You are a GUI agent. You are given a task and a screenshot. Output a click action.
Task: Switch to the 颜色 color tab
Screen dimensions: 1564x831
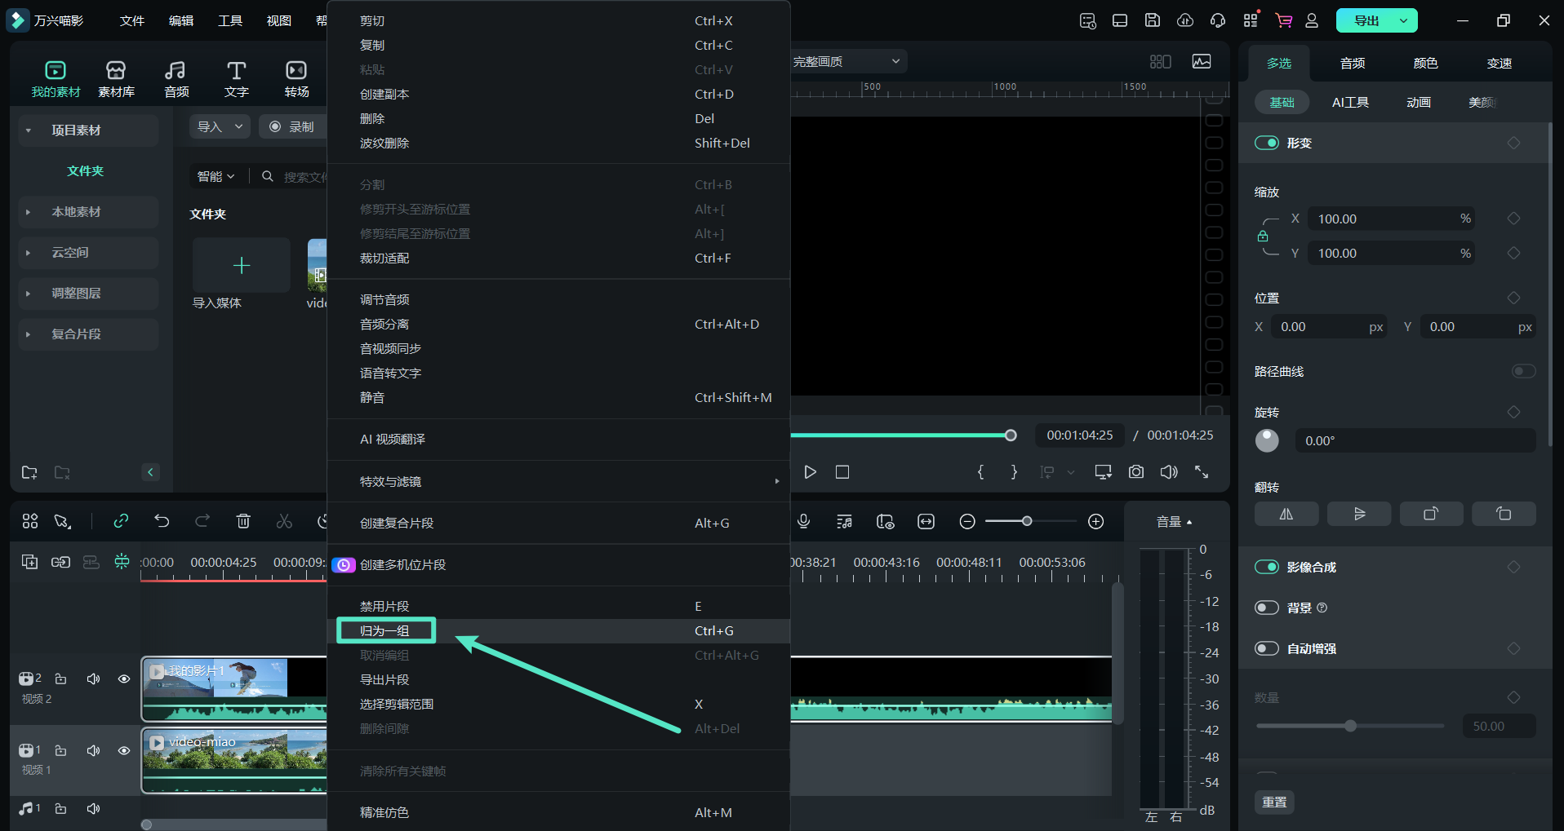[x=1425, y=63]
